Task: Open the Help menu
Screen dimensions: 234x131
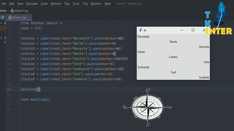Action: [107, 4]
